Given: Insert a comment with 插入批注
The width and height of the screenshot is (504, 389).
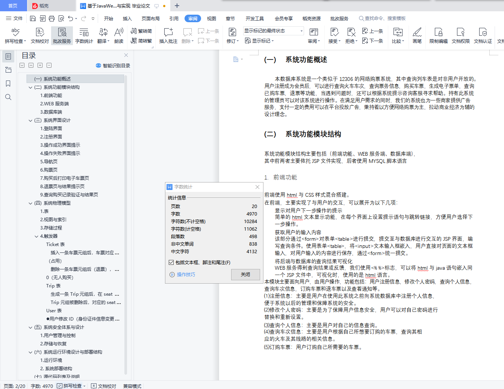Looking at the screenshot, I should [168, 36].
